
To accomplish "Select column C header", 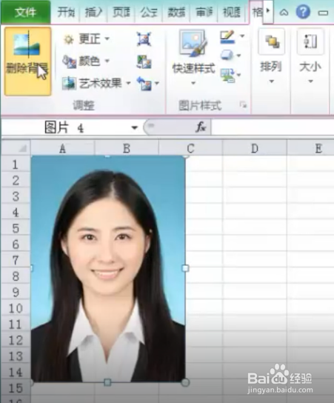I will coord(190,148).
